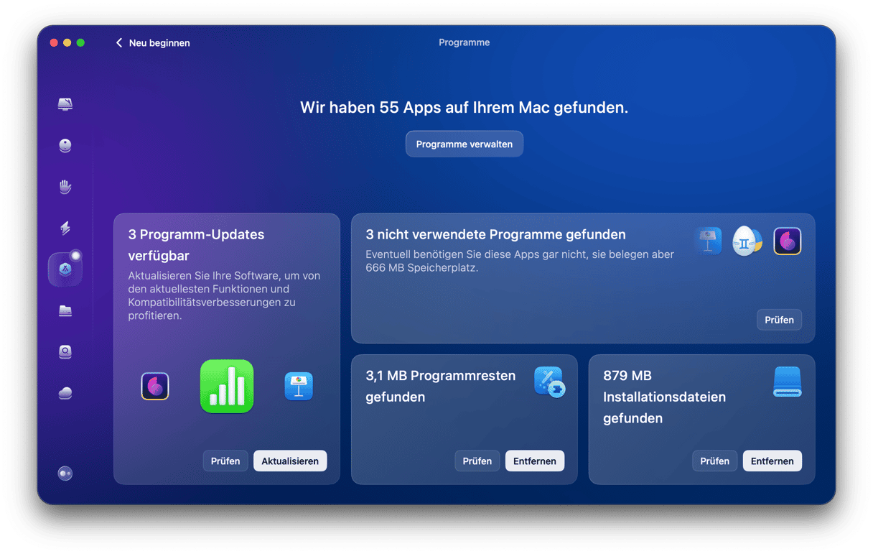The height and width of the screenshot is (554, 873).
Task: Click the '879 MB Installationsdateien gefunden' text
Action: [664, 397]
